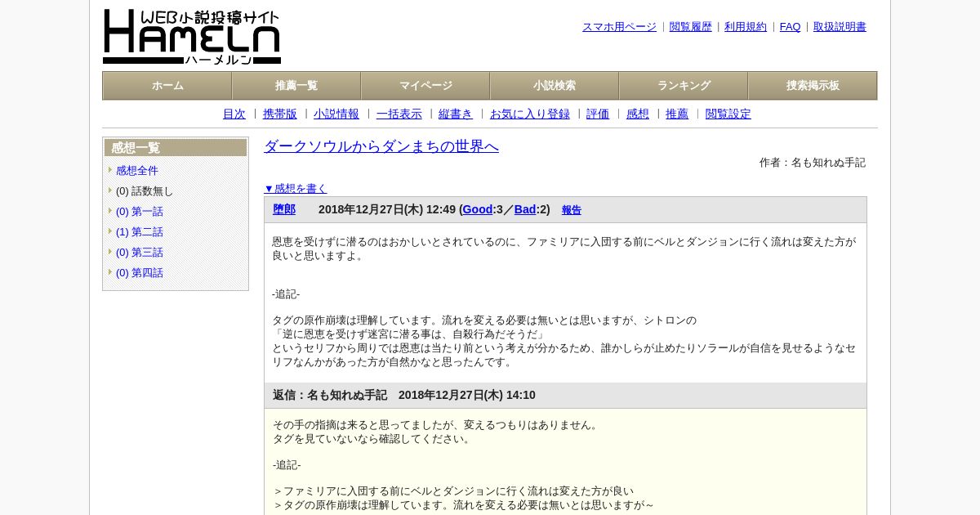Click the 感想一覧 sidebar header
Viewport: 980px width, 515px height.
pyautogui.click(x=176, y=148)
